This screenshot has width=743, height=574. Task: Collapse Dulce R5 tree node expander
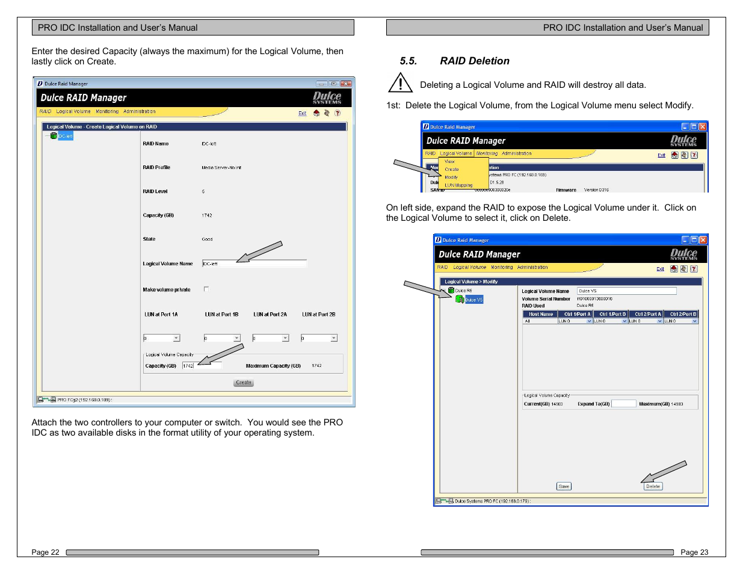pyautogui.click(x=443, y=291)
